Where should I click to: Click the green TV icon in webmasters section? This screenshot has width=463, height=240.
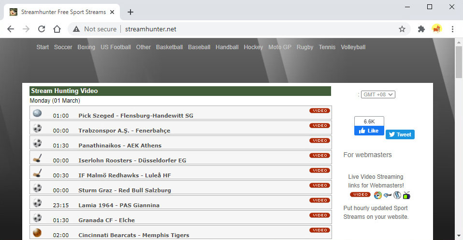(x=406, y=195)
